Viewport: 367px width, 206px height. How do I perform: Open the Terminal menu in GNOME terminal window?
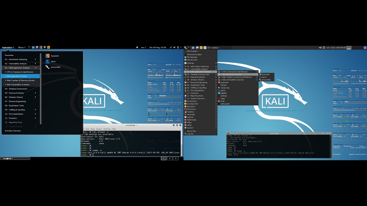point(107,129)
